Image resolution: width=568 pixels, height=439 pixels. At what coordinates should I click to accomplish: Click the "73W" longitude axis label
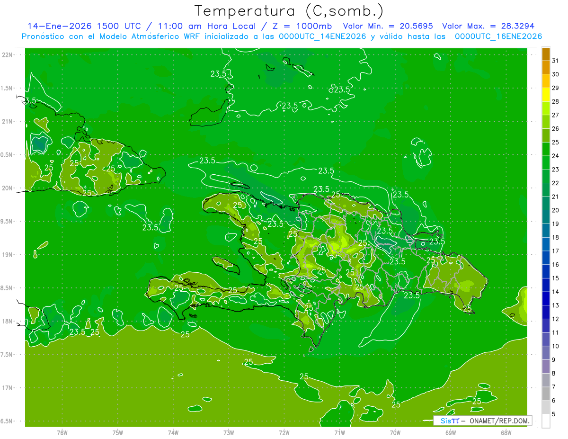[229, 433]
